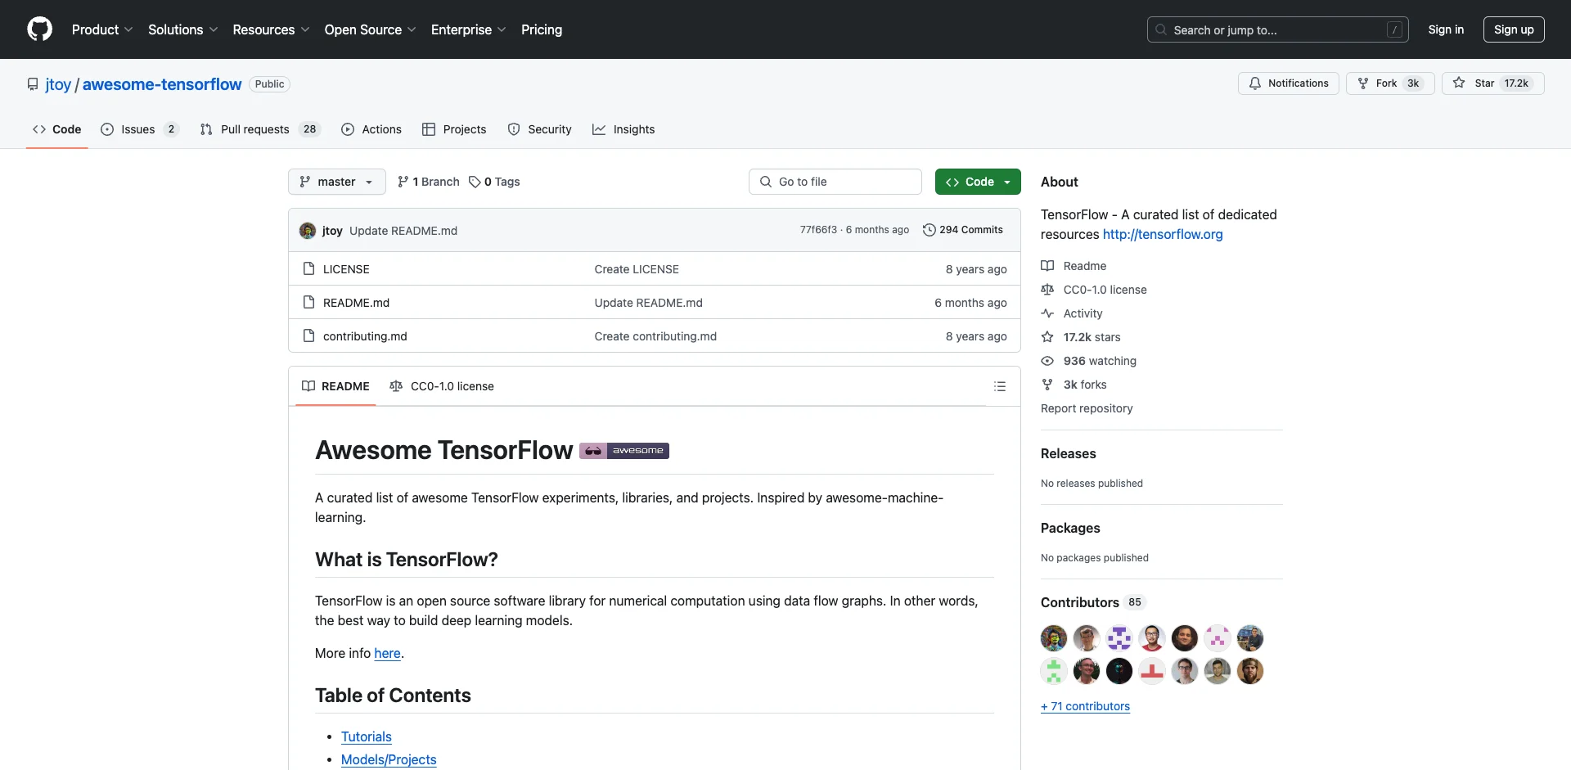Open Activity link in About sidebar
Screen dimensions: 1571x770
tap(1072, 313)
